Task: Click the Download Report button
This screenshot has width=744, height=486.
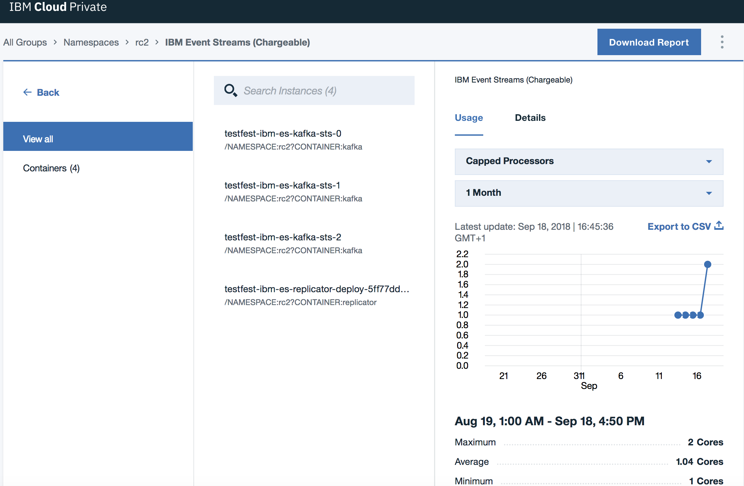Action: pos(649,42)
